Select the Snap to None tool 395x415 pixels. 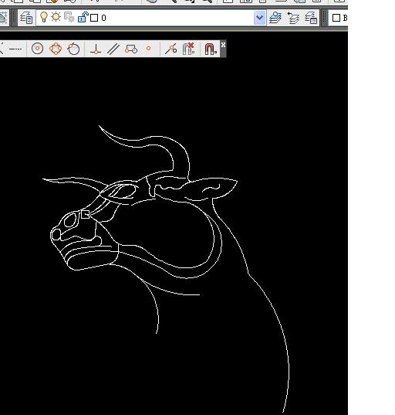pos(189,49)
